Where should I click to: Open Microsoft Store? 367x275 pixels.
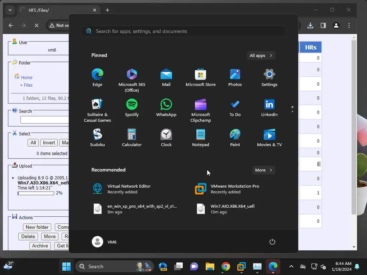(201, 78)
